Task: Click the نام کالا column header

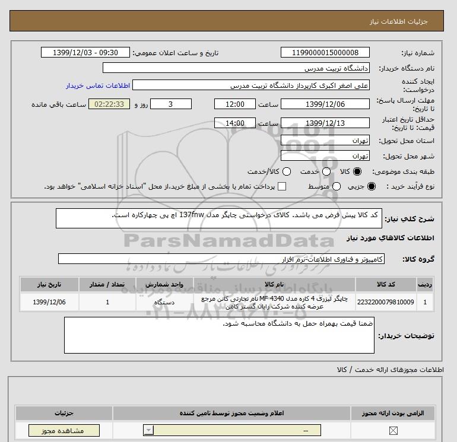Action: pos(274,284)
